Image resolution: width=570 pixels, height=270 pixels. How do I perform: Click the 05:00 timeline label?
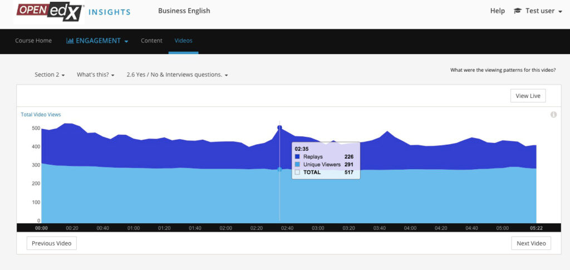pyautogui.click(x=503, y=228)
